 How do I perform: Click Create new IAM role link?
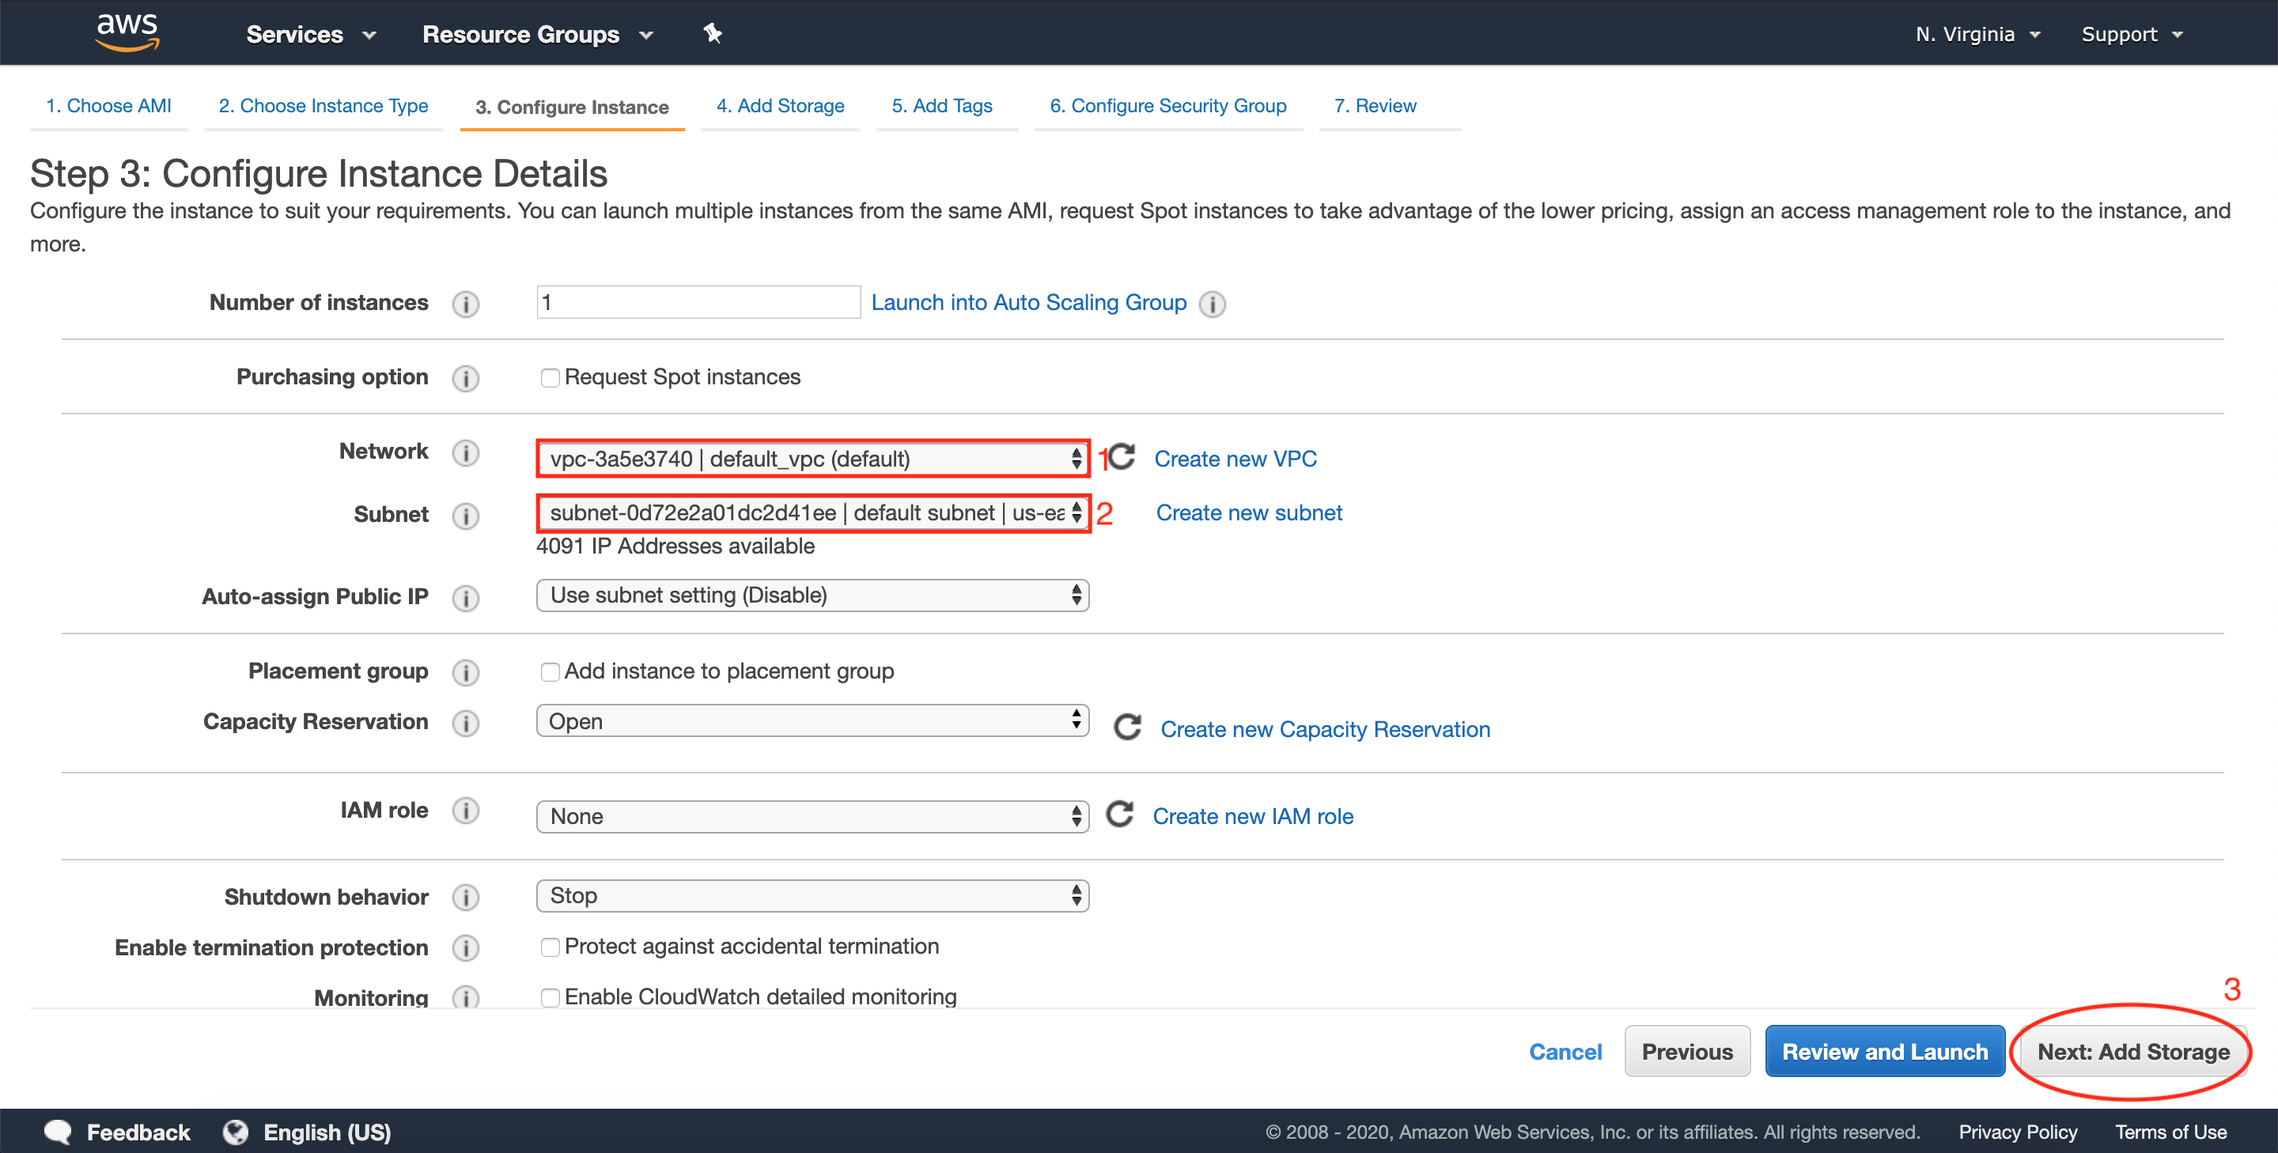tap(1252, 816)
